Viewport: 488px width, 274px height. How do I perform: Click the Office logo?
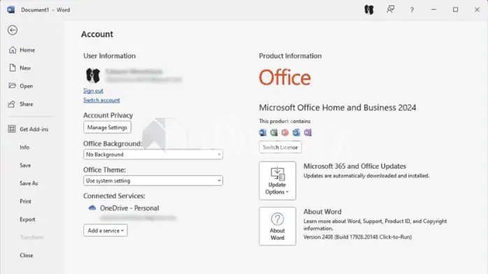tap(285, 78)
